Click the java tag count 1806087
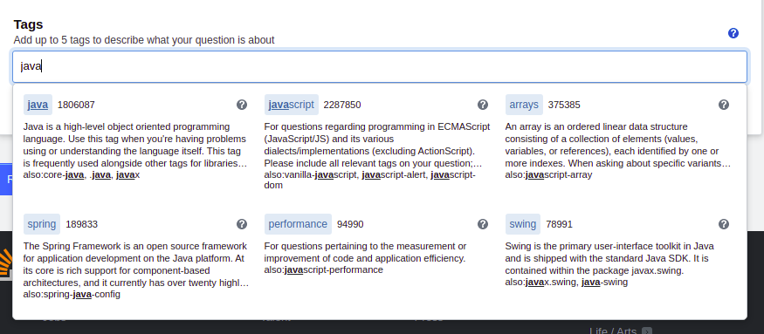 pyautogui.click(x=76, y=105)
